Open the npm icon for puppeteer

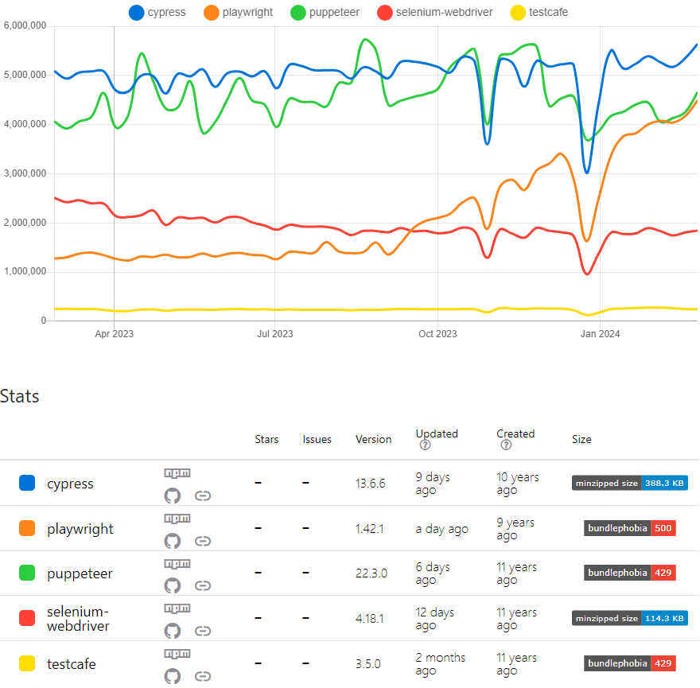coord(177,564)
